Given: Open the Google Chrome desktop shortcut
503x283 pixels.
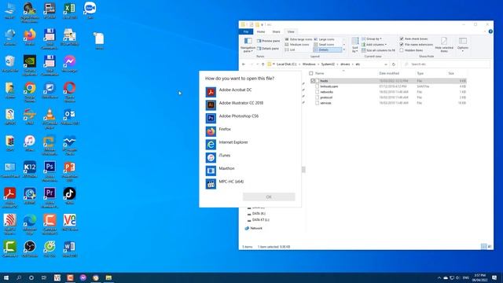Looking at the screenshot, I should [30, 92].
